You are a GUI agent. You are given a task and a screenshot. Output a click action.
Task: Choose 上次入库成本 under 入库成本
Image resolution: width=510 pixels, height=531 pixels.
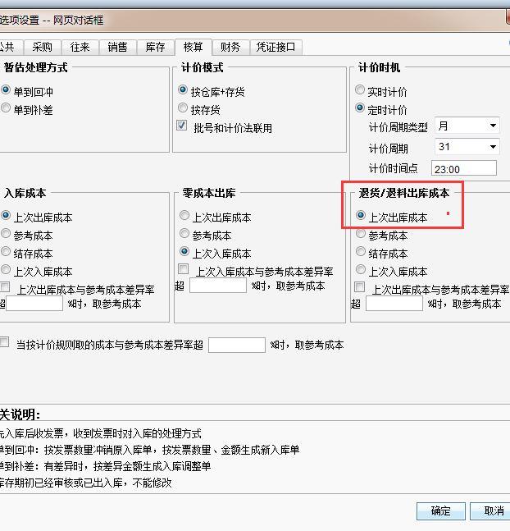click(x=6, y=269)
